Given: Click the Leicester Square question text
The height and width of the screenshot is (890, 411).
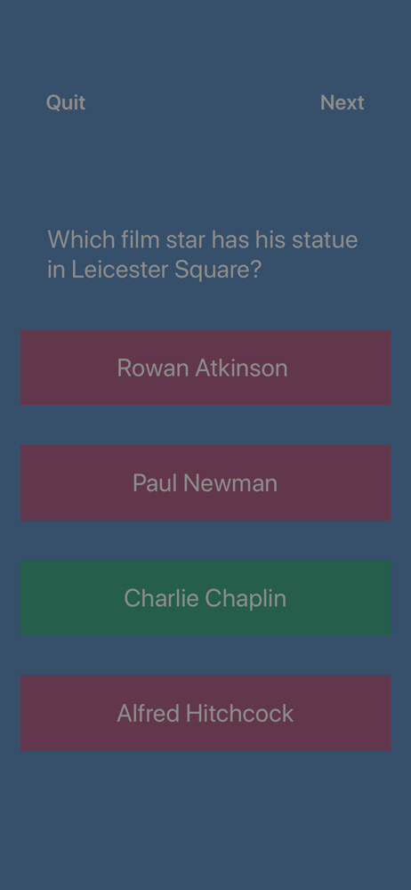Looking at the screenshot, I should 203,255.
